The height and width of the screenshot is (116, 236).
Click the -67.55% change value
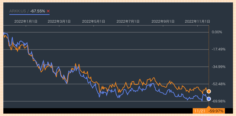(x=37, y=11)
